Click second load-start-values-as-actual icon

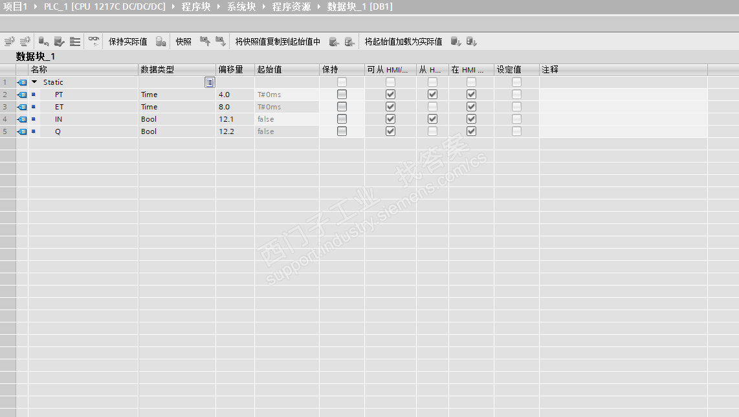[x=471, y=41]
